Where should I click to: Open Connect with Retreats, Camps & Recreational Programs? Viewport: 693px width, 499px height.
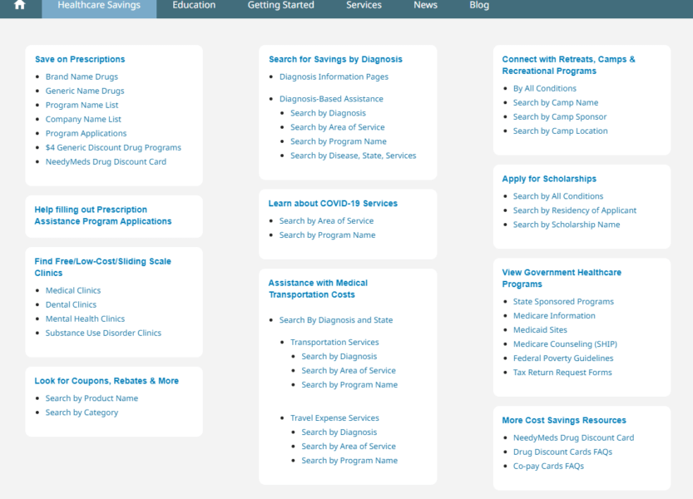click(x=568, y=65)
